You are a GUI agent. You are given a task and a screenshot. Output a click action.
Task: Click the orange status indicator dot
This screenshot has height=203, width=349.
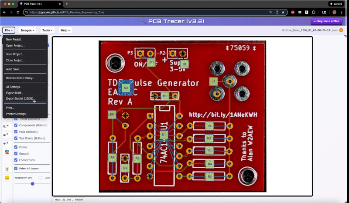point(341,30)
